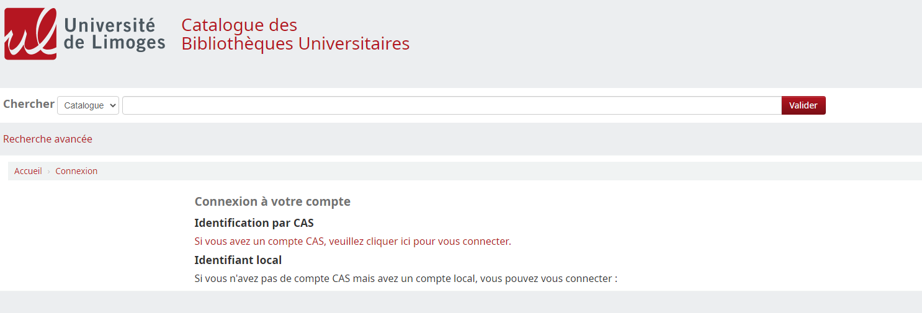
Task: Follow the CAS account login link
Action: click(352, 241)
